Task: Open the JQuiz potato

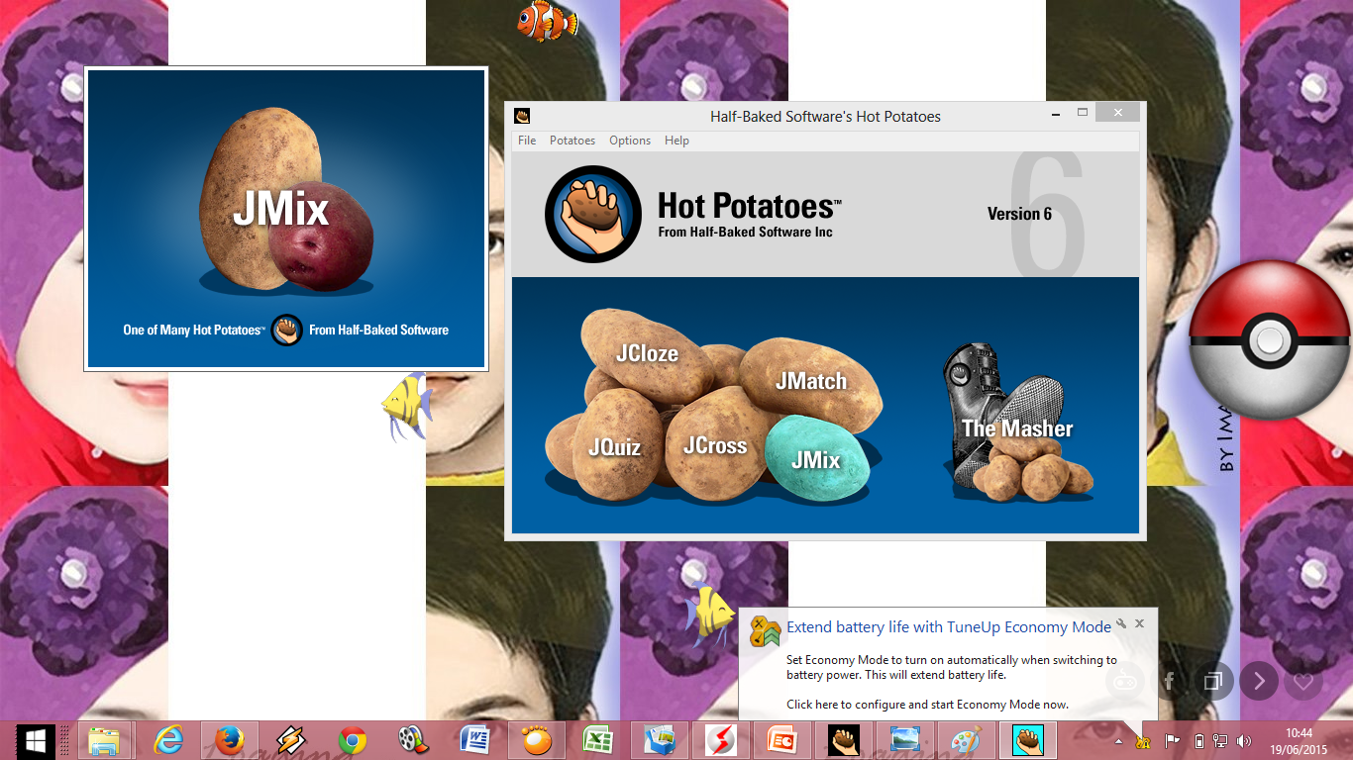Action: coord(614,446)
